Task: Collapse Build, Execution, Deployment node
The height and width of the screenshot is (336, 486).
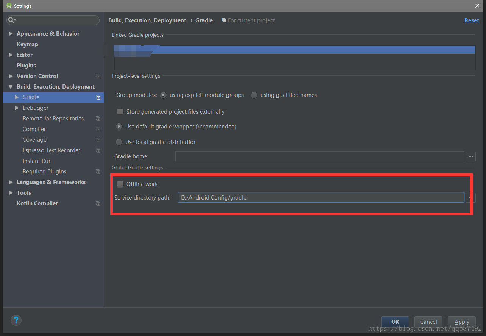Action: click(11, 87)
